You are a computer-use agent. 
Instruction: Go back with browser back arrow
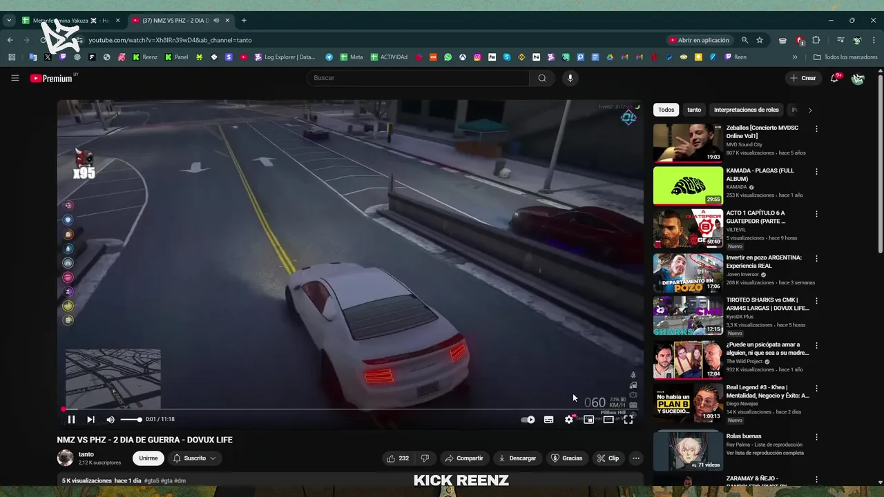(10, 40)
